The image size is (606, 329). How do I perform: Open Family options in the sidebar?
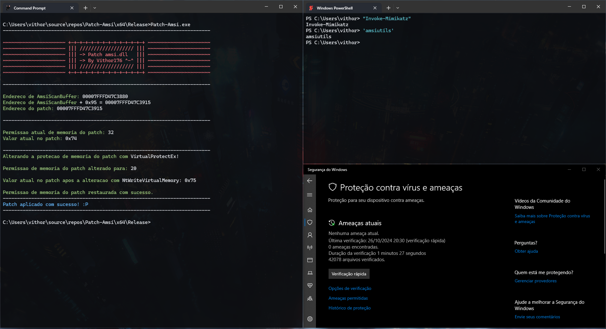(310, 298)
